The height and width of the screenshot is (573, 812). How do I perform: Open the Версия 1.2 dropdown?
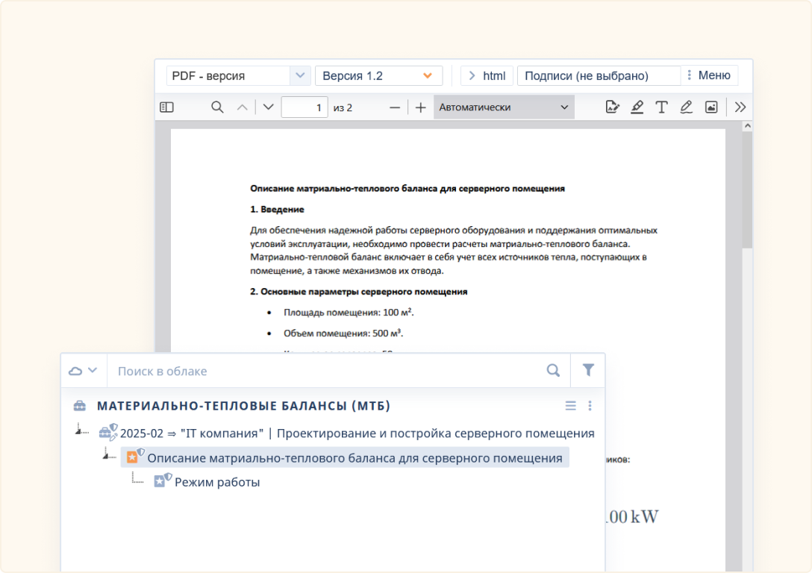(378, 75)
